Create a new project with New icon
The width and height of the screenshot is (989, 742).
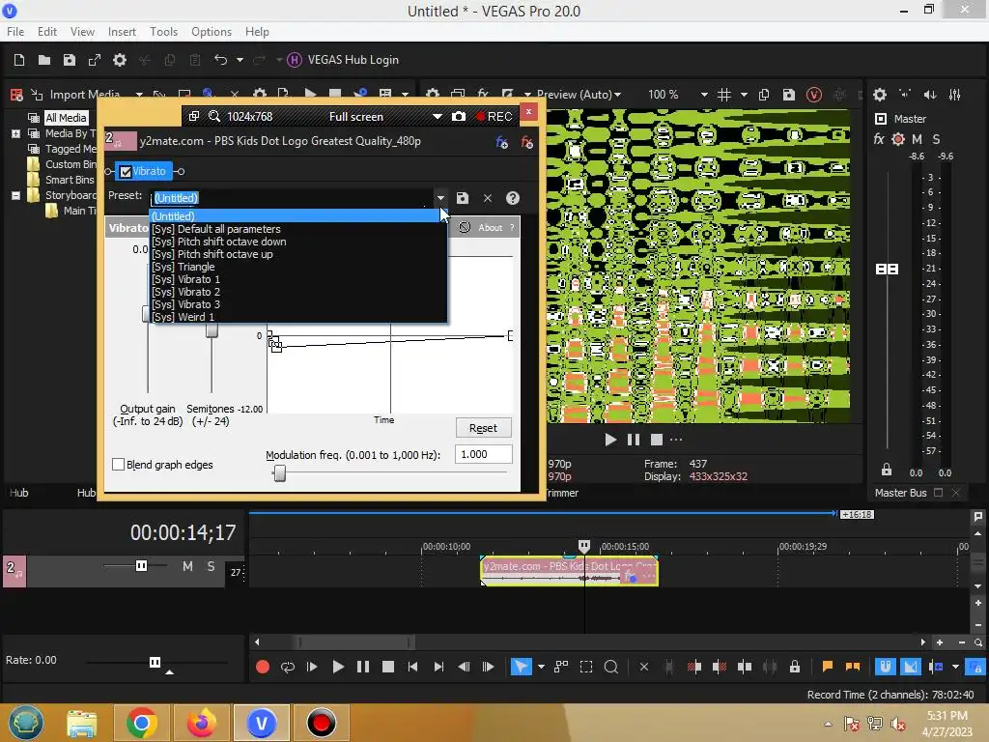[19, 60]
